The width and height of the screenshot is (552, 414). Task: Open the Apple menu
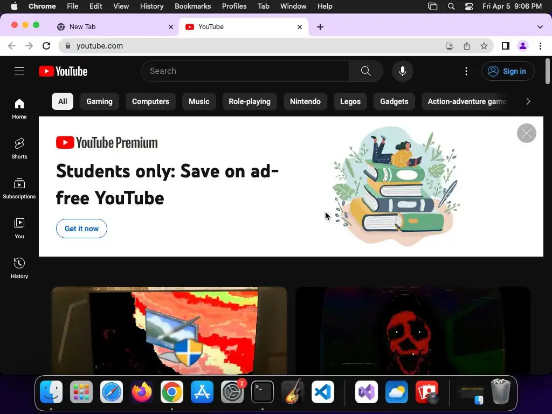click(x=14, y=6)
